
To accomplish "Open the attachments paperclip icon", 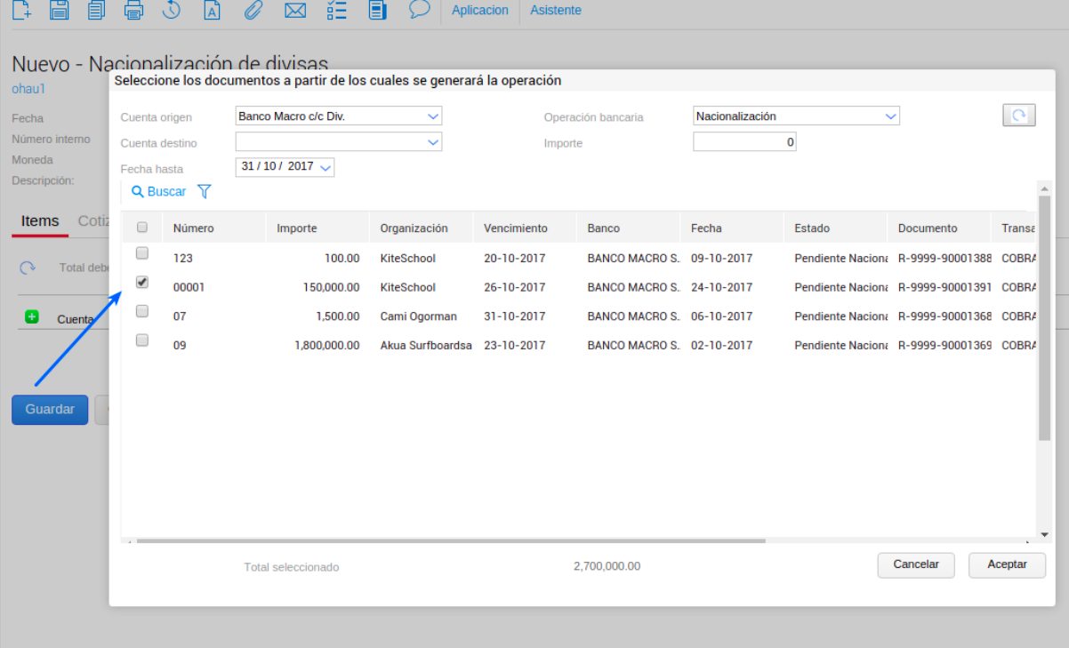I will coord(253,11).
